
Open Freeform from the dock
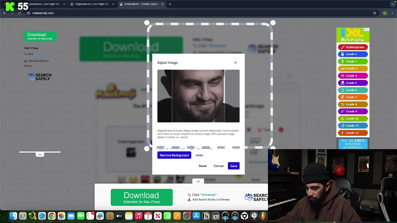click(x=100, y=216)
